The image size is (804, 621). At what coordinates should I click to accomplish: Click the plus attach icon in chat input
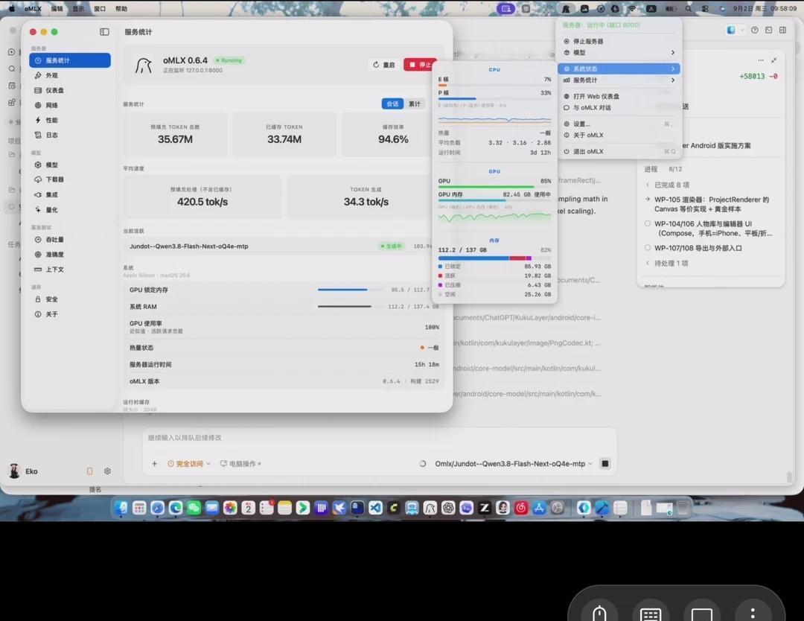point(154,464)
